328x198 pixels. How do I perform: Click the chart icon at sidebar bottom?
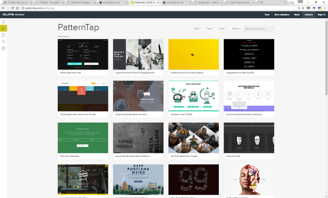pos(3,48)
